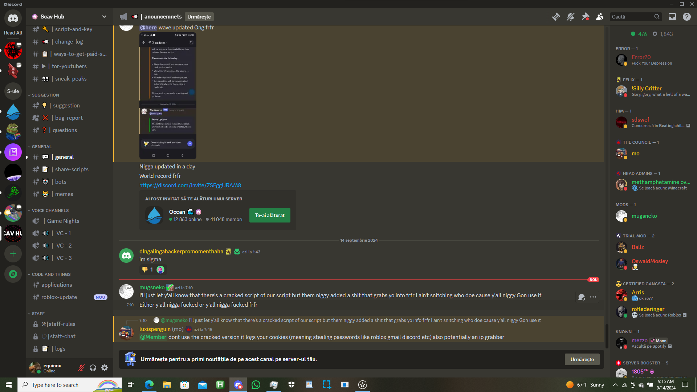Open the Inbox icon
This screenshot has width=697, height=392.
(x=672, y=17)
